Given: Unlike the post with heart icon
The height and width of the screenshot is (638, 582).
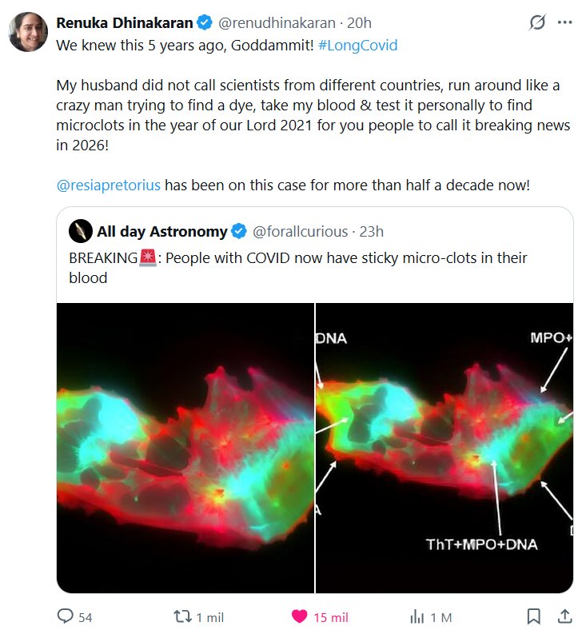Looking at the screenshot, I should pos(300,616).
